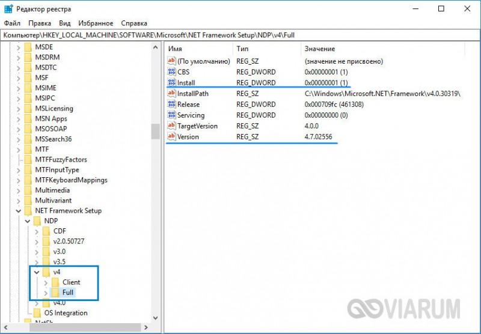Screen dimensions: 481x334
Task: Select the Install value's DWORD icon
Action: (171, 83)
